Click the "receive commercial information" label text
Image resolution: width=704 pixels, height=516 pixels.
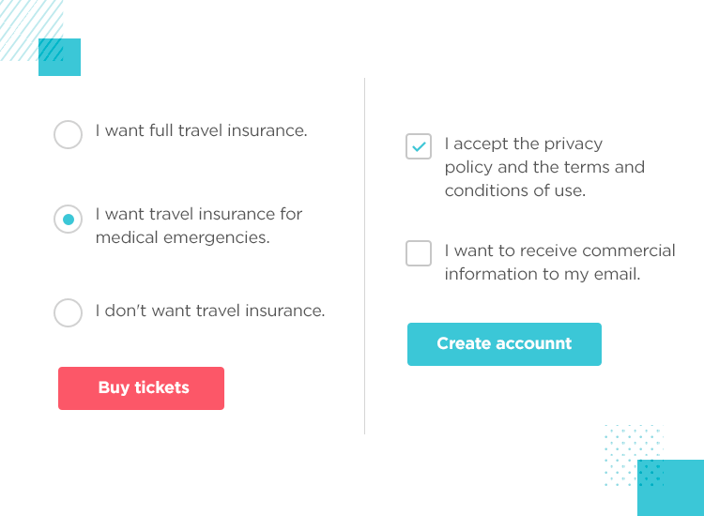[x=559, y=251]
